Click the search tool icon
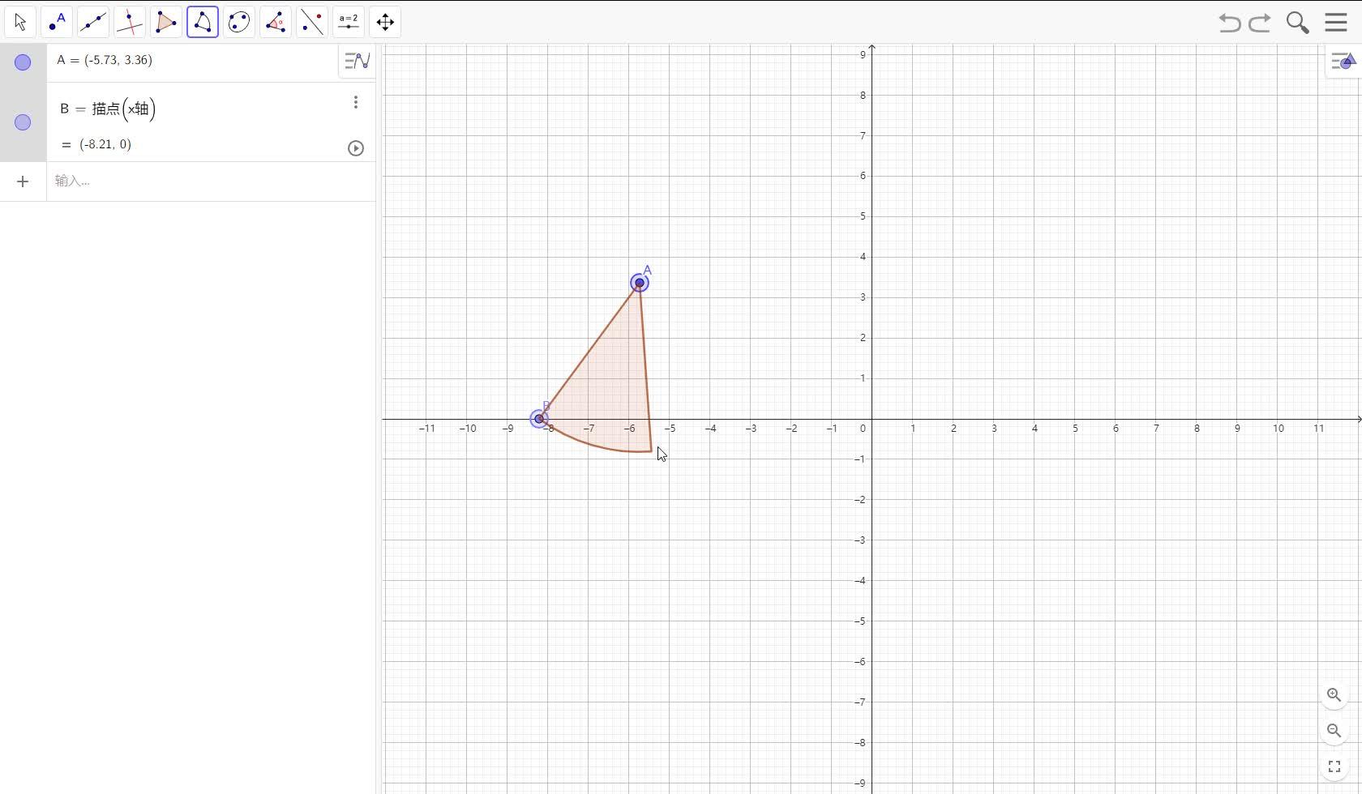 [x=1296, y=22]
